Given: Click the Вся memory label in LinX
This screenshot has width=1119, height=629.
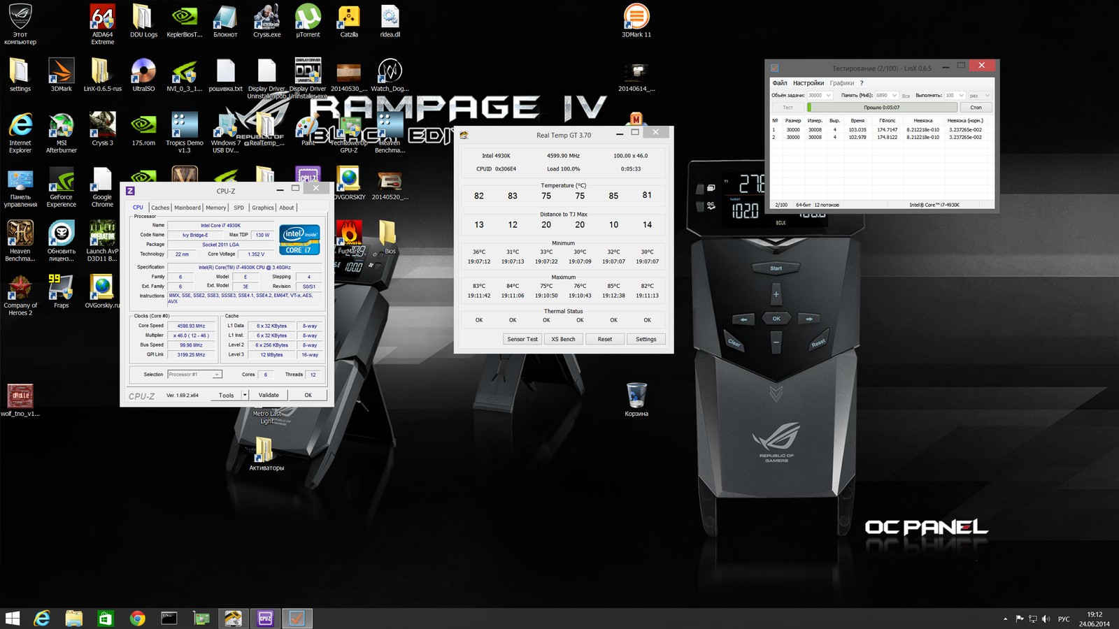Looking at the screenshot, I should click(906, 96).
